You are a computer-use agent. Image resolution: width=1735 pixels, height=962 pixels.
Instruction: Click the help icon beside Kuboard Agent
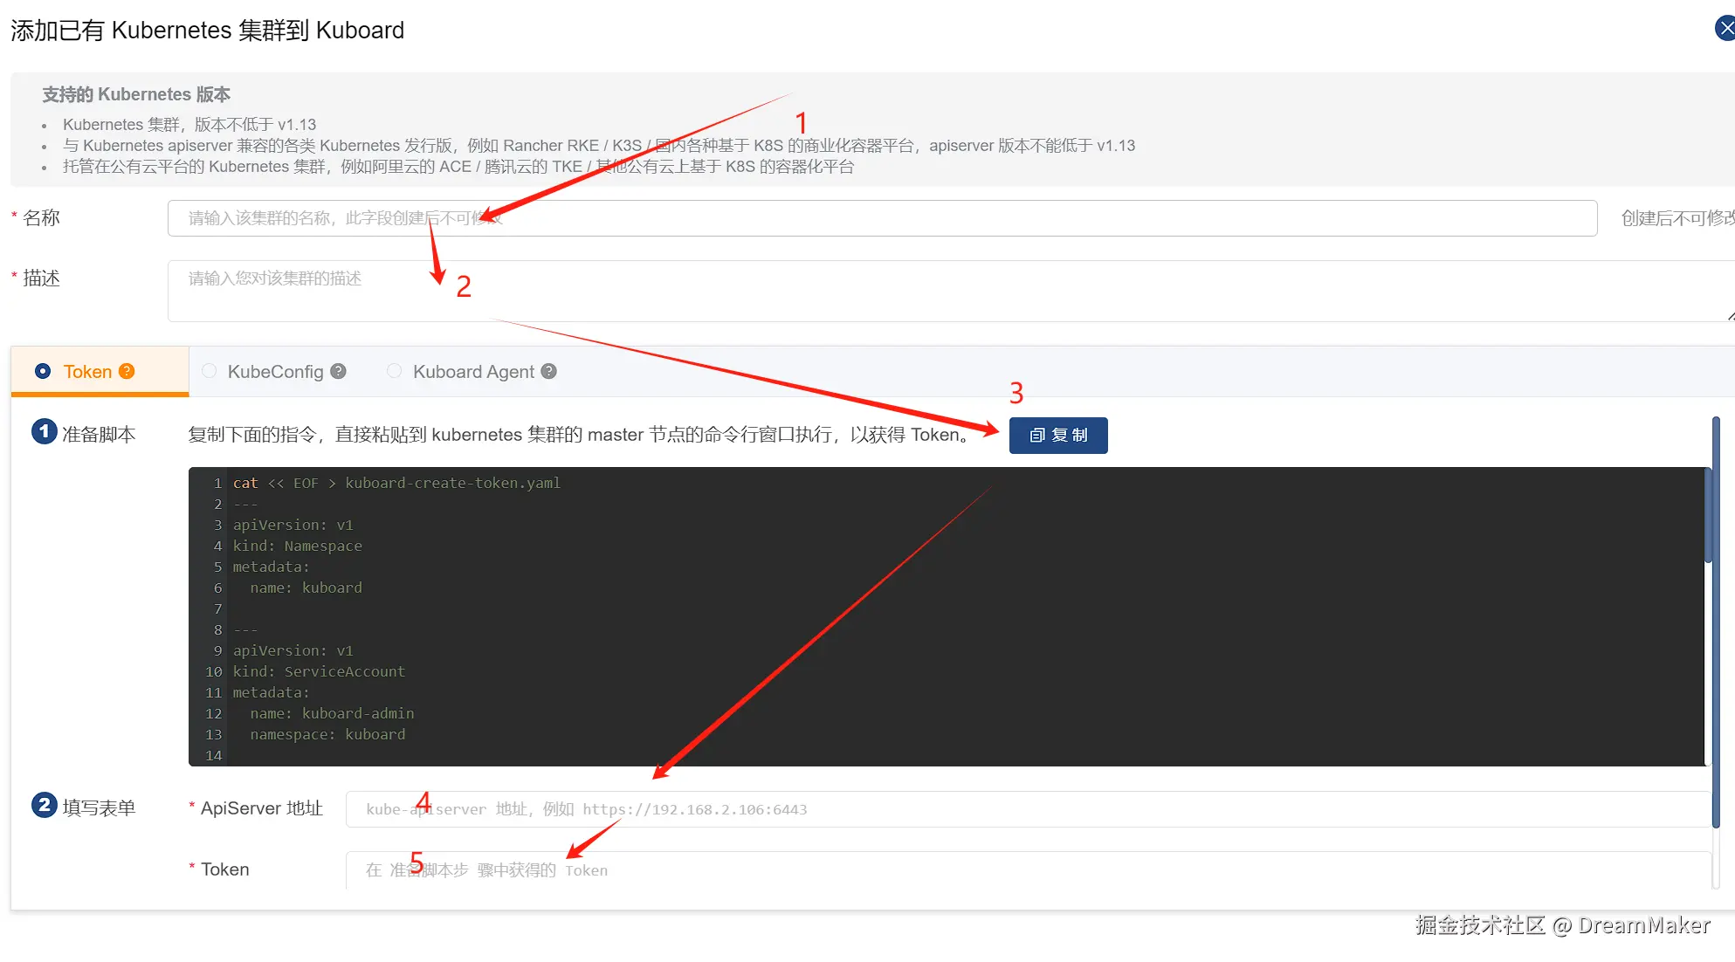point(548,371)
